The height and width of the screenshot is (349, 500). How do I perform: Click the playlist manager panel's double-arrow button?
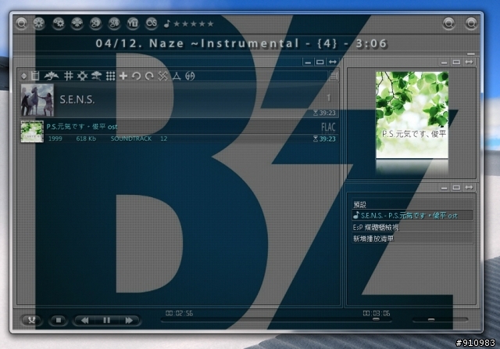469,188
